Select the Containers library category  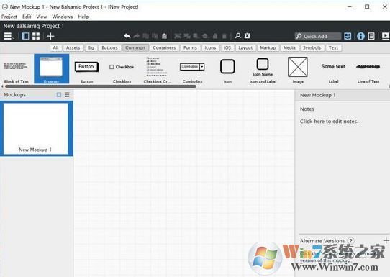(x=164, y=47)
